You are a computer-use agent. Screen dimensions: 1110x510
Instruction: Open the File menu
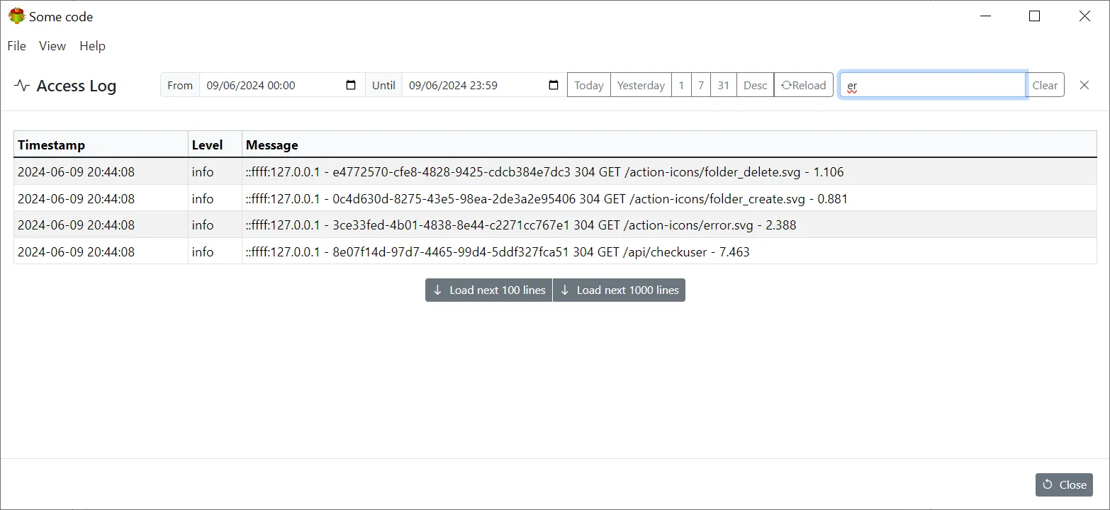tap(16, 46)
